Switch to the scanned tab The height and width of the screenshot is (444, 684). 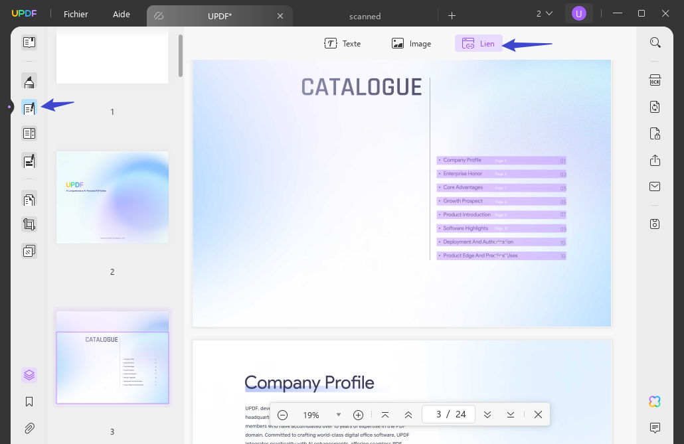coord(365,16)
